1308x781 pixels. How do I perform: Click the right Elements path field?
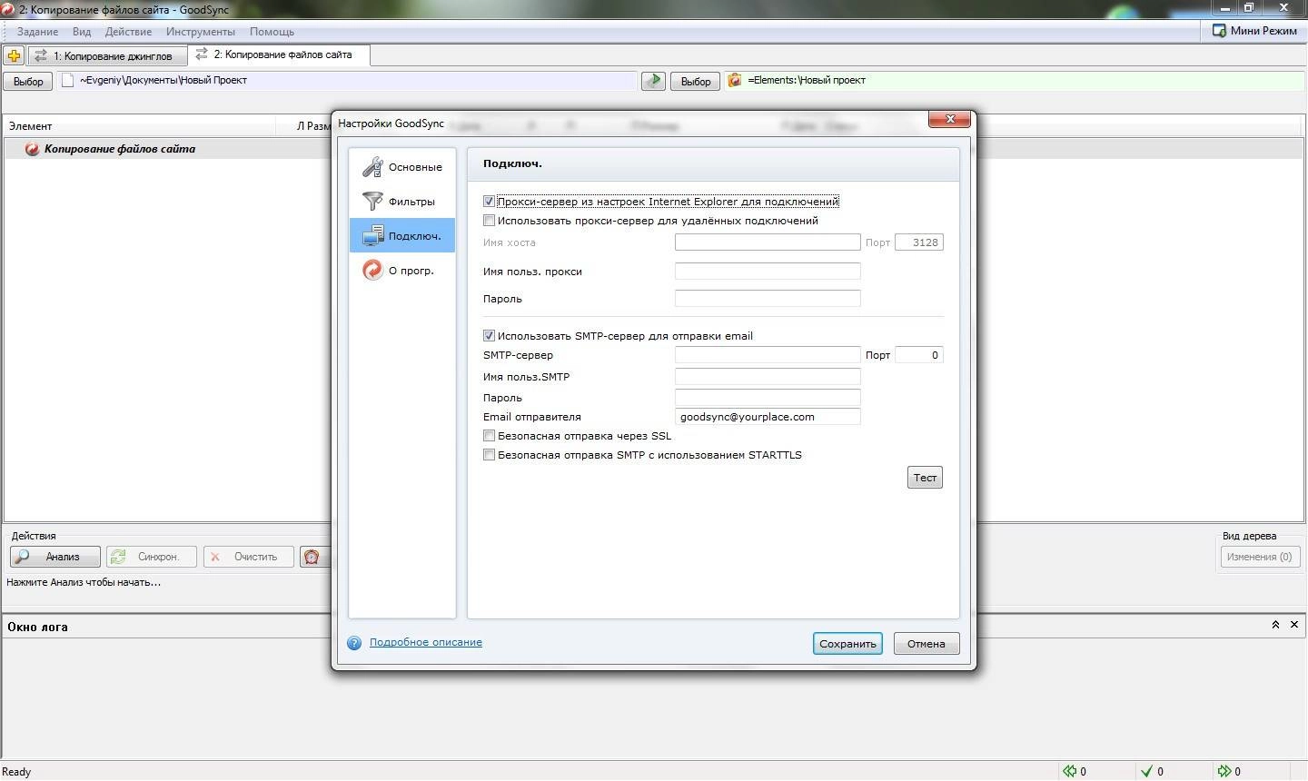coord(1015,81)
